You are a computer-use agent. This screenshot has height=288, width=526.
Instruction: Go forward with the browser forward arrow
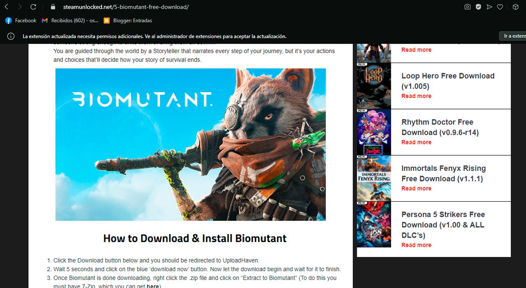20,7
